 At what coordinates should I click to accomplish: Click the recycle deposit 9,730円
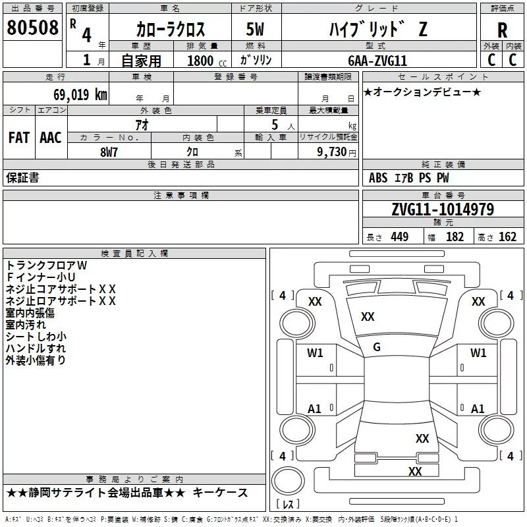click(x=337, y=152)
